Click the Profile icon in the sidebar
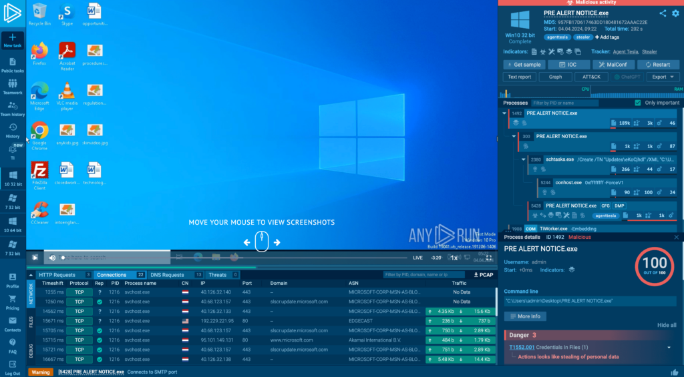 point(13,280)
